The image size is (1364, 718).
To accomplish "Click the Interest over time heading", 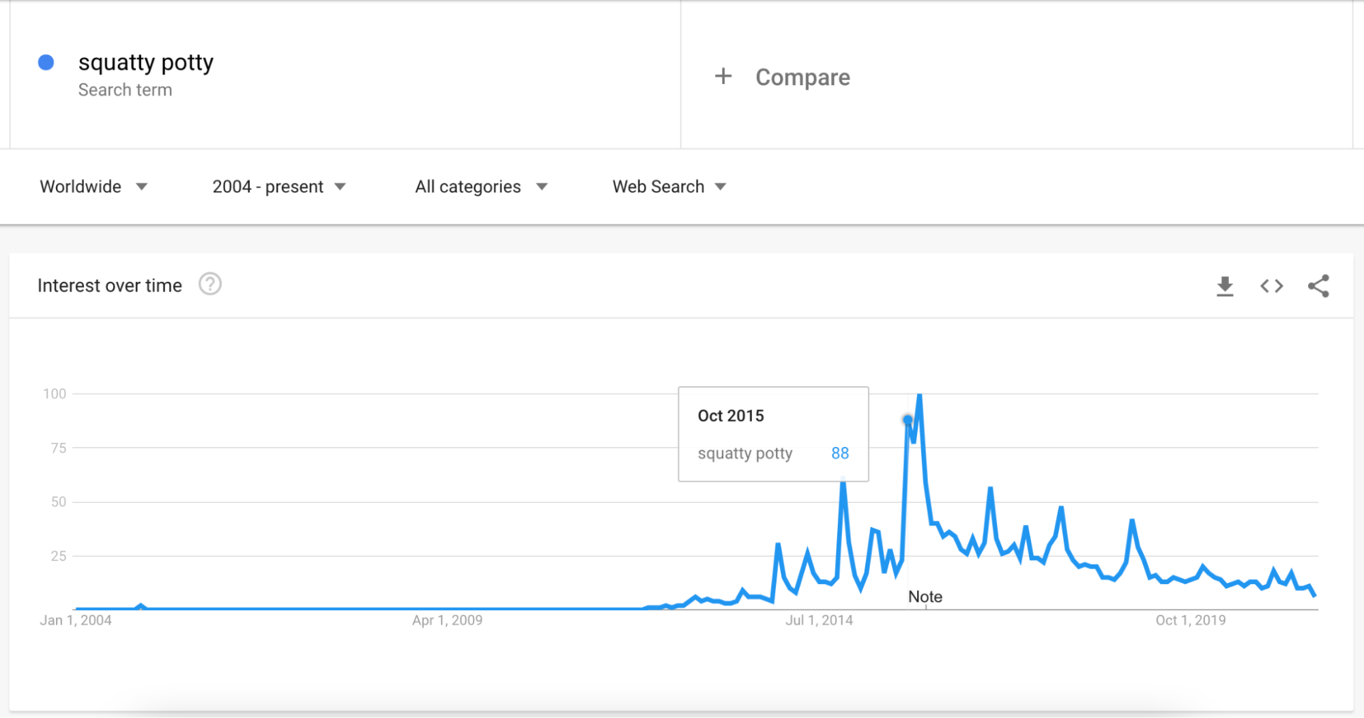I will pos(110,285).
